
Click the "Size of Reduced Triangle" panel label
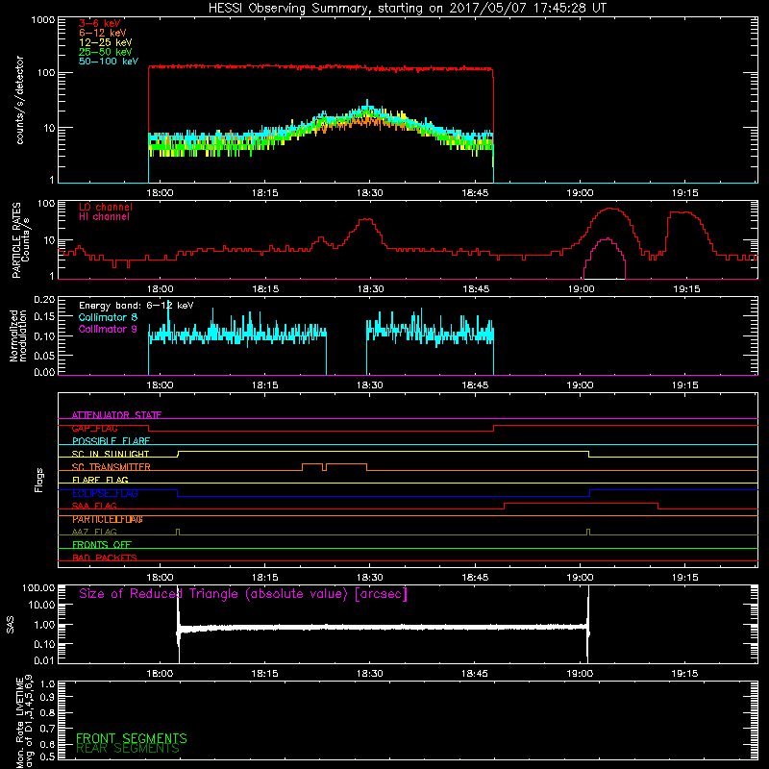[x=243, y=594]
